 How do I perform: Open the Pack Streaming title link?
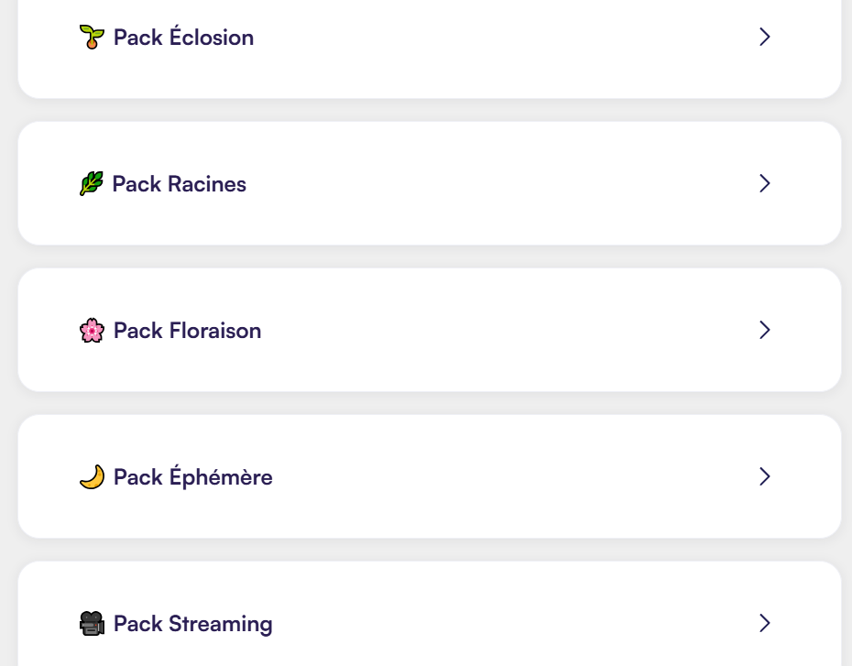point(193,624)
